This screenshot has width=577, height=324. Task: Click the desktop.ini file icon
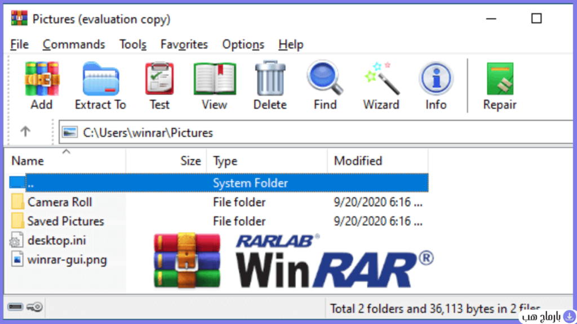point(16,240)
